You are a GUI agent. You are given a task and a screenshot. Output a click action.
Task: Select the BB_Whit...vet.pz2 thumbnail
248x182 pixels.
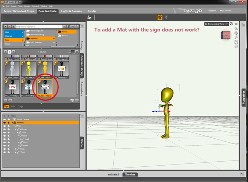pos(12,70)
